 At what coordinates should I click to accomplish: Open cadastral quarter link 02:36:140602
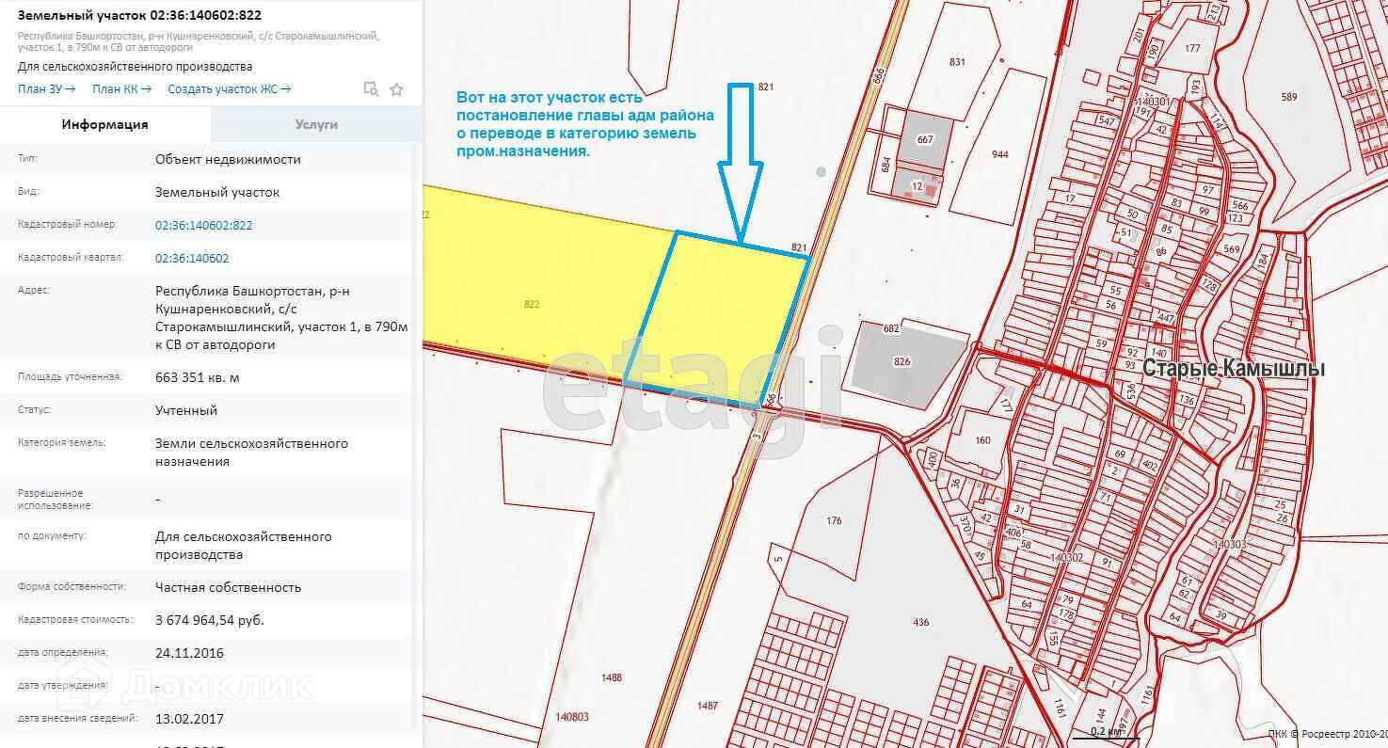192,259
